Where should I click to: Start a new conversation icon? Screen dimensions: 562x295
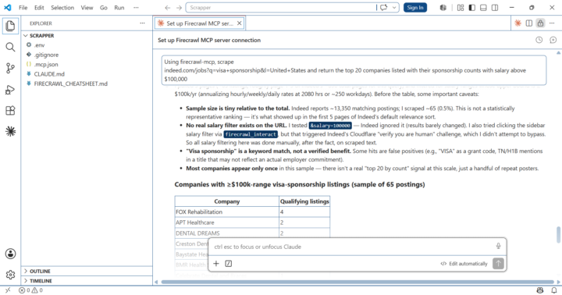point(553,40)
